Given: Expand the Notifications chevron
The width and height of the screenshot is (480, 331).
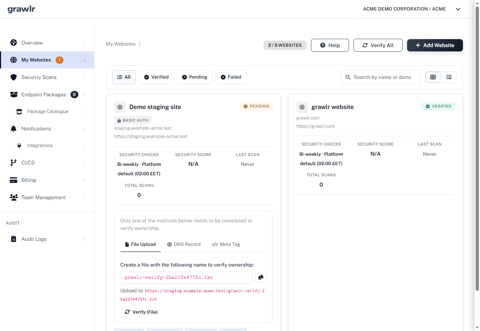Looking at the screenshot, I should tap(85, 129).
